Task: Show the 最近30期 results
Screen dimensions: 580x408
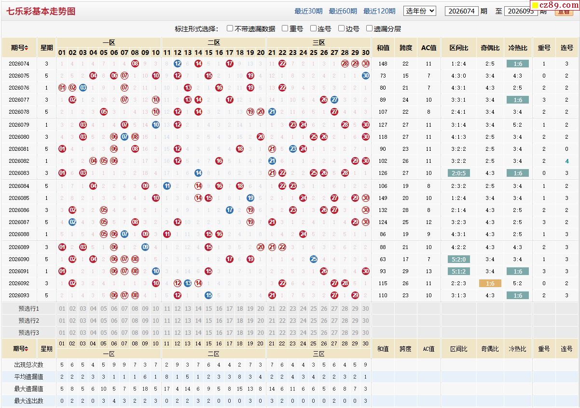Action: [308, 11]
